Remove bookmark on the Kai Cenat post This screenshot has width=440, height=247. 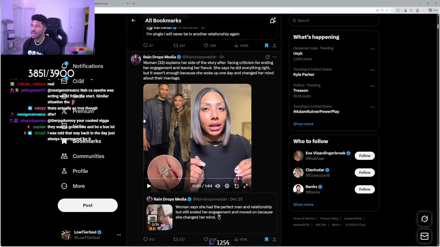[x=266, y=45]
